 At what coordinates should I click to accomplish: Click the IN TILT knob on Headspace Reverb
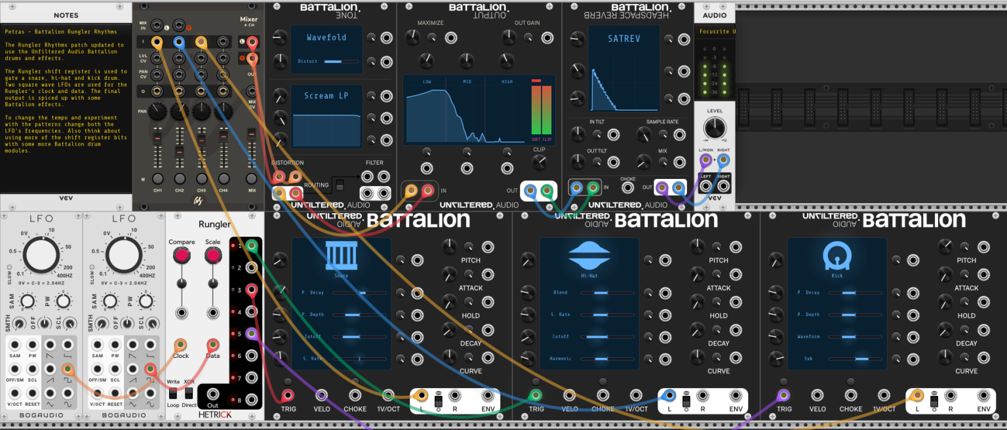click(577, 134)
